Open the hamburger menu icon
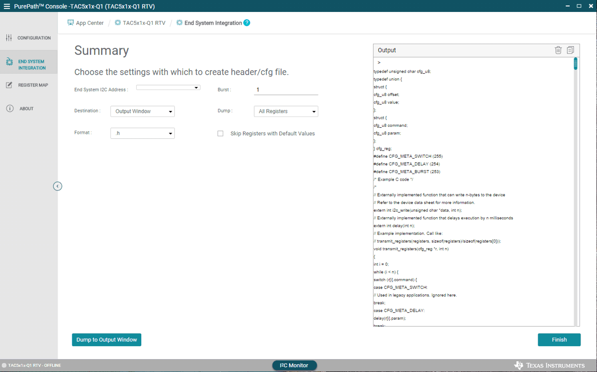Viewport: 597px width, 372px height. pyautogui.click(x=7, y=6)
